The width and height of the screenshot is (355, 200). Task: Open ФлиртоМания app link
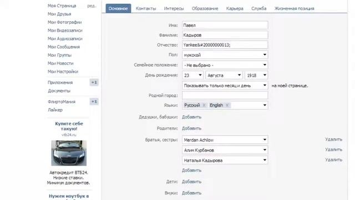tap(62, 102)
